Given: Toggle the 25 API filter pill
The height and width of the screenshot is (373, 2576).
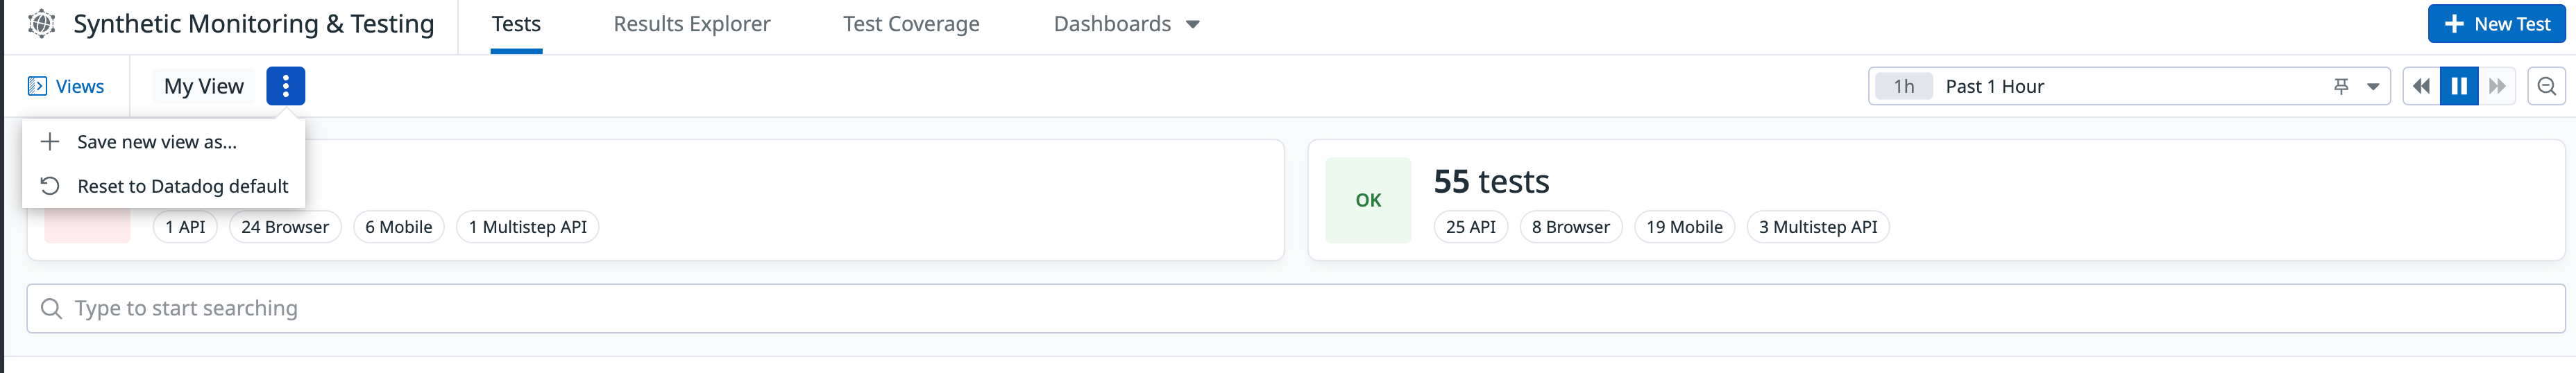Looking at the screenshot, I should [1470, 227].
